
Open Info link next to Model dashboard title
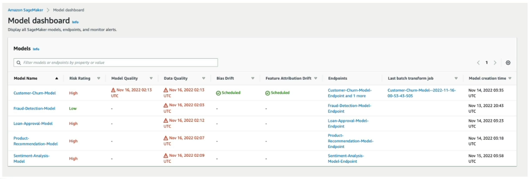[75, 22]
